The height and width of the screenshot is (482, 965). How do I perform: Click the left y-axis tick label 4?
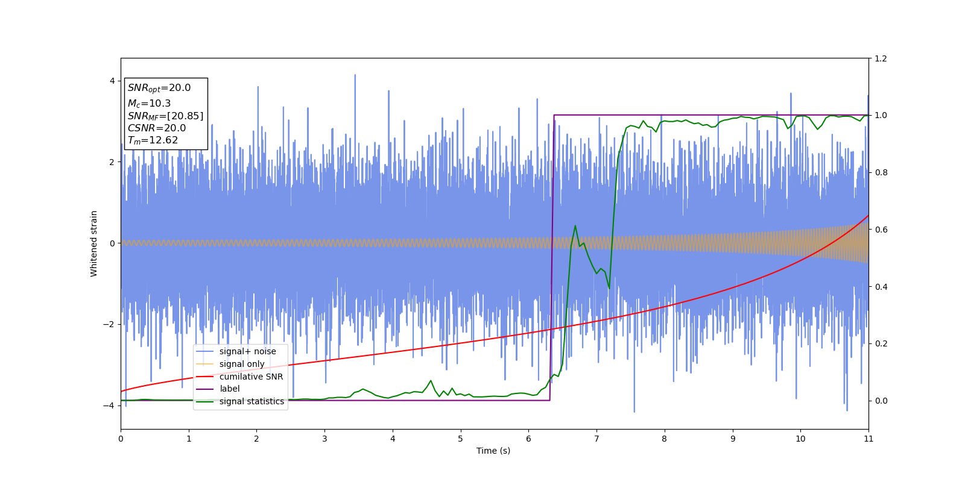click(112, 81)
